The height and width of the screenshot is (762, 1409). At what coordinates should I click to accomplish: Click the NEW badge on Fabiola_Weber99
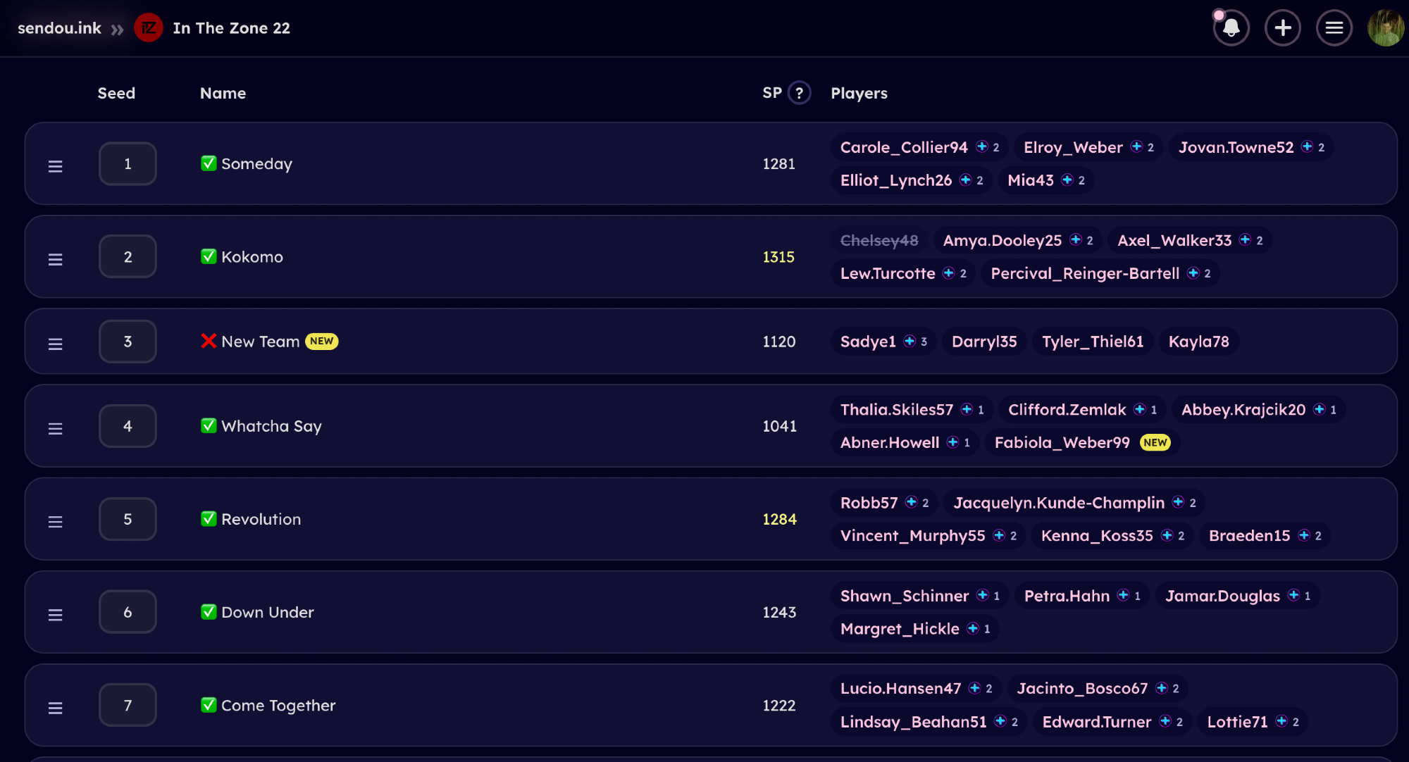pos(1155,442)
